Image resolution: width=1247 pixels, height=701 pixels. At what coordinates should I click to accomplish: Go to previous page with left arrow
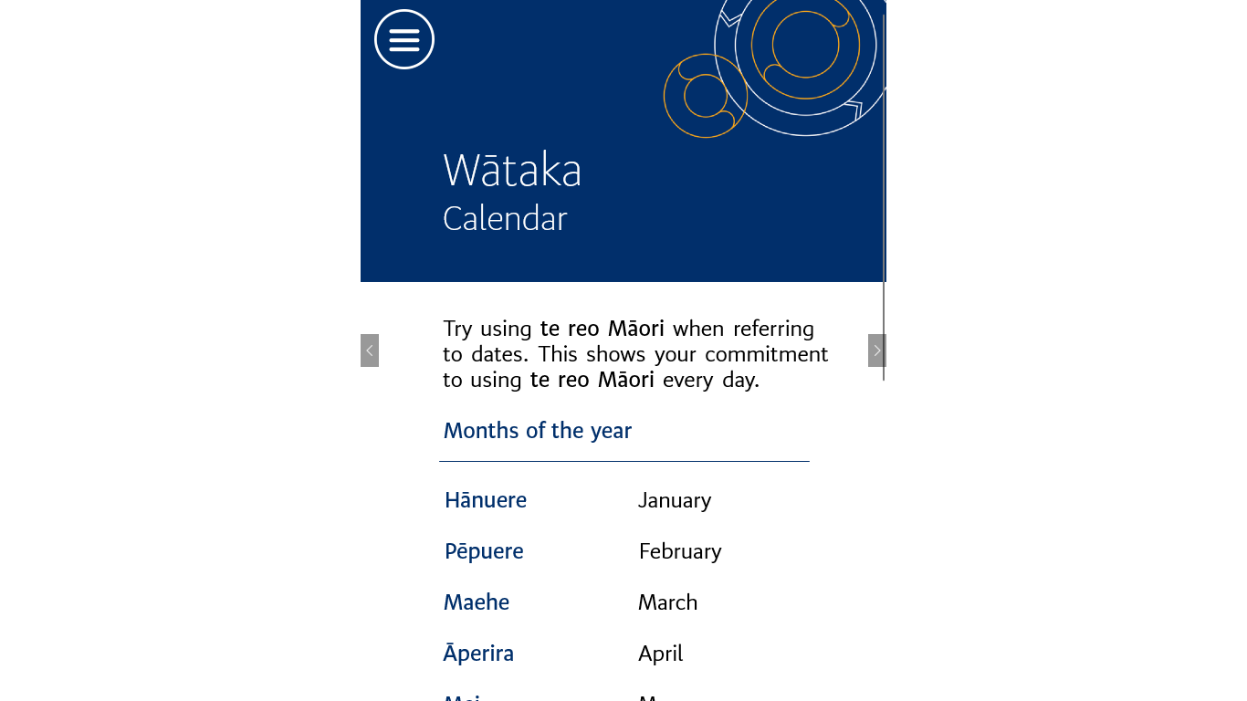pyautogui.click(x=370, y=350)
